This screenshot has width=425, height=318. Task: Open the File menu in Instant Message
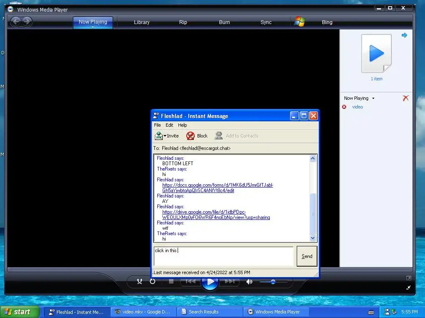(x=157, y=125)
